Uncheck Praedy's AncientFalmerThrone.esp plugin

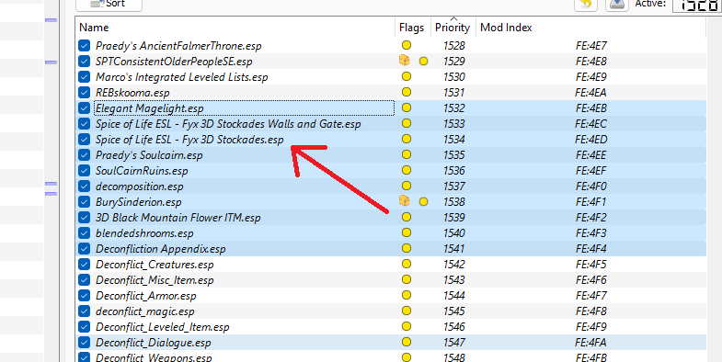pos(85,46)
